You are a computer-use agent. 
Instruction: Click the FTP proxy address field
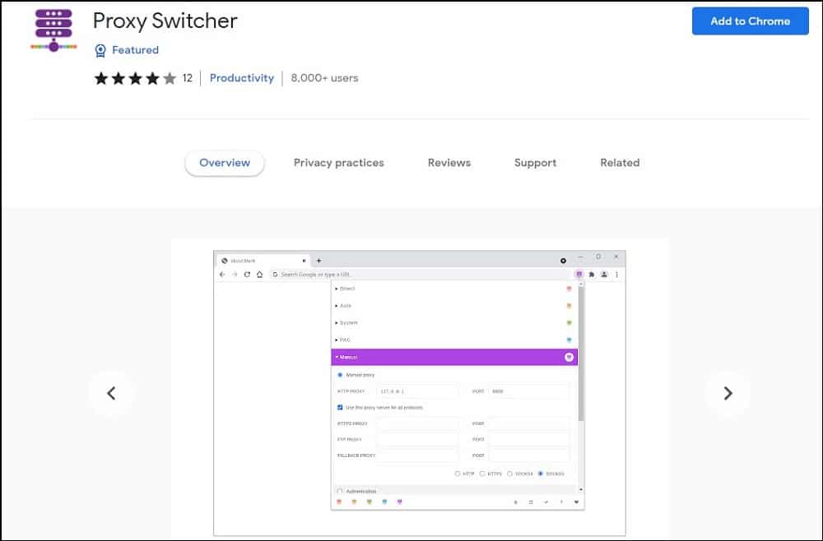click(417, 439)
